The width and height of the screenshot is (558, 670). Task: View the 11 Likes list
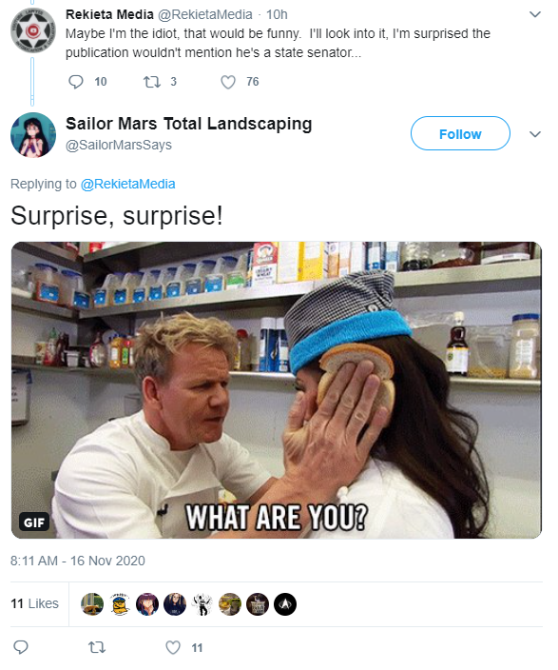34,603
